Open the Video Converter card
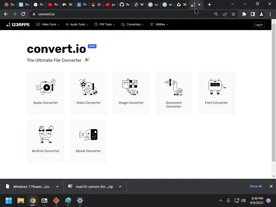Viewport: 276px width, 207px height. pyautogui.click(x=88, y=93)
